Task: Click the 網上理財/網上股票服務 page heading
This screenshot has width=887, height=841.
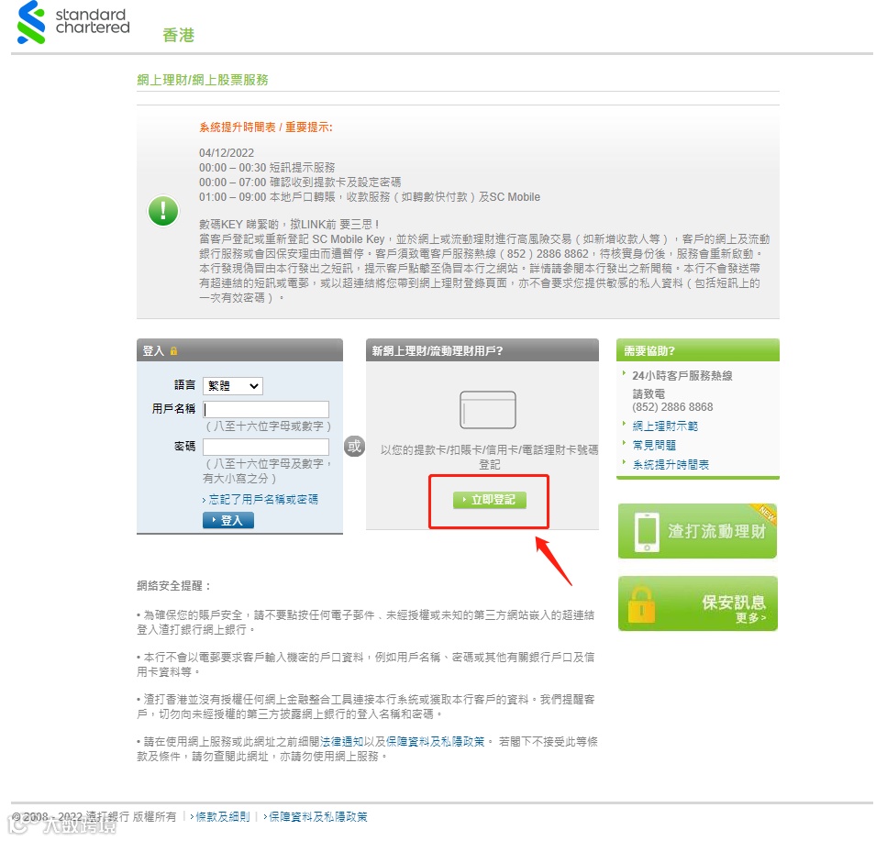Action: (203, 80)
